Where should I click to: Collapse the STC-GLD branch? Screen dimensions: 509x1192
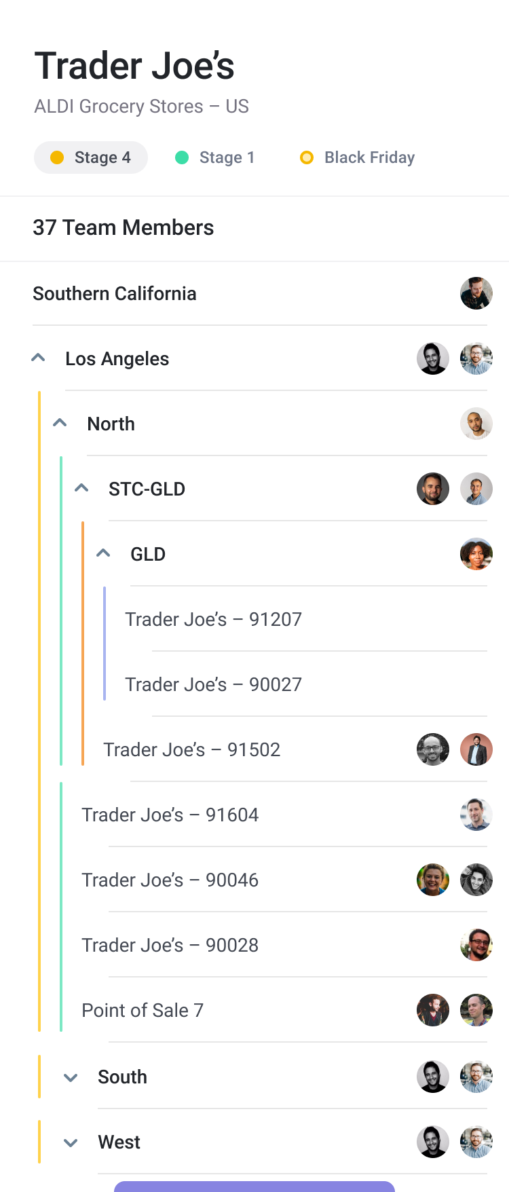[82, 488]
